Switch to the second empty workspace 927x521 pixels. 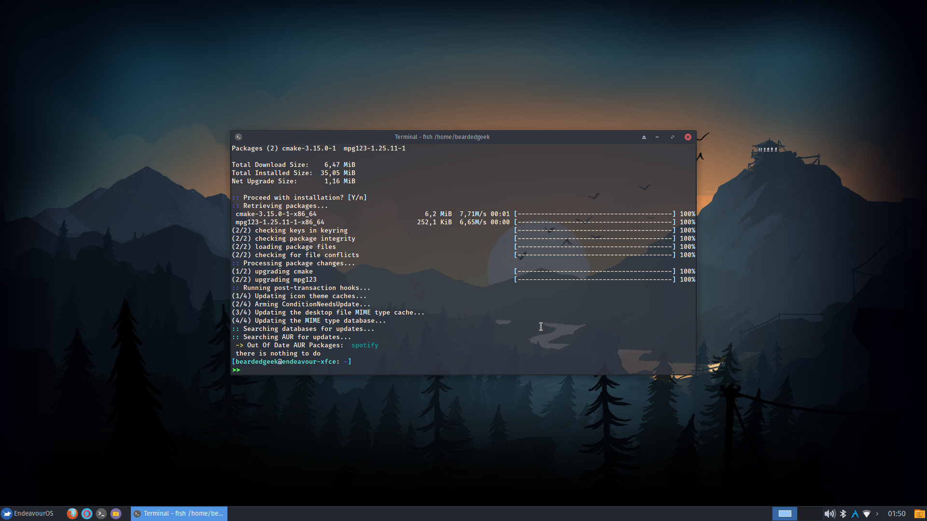[810, 514]
